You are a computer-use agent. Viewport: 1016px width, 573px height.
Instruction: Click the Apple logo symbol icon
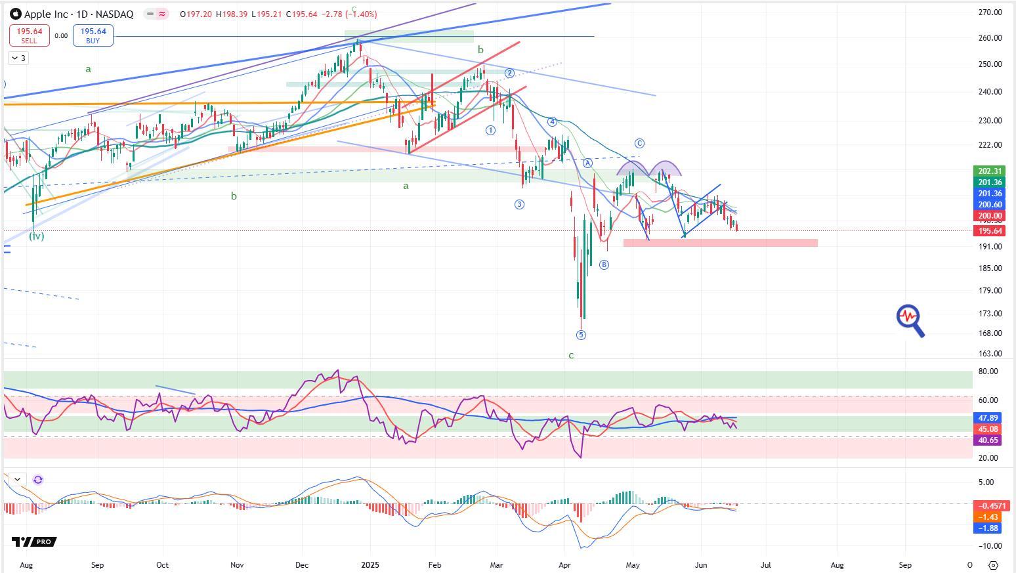click(16, 14)
